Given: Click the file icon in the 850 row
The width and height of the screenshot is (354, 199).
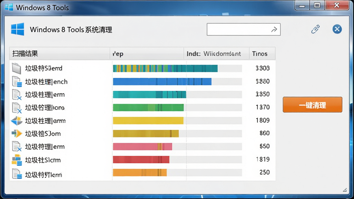Looking at the screenshot, I should (17, 146).
